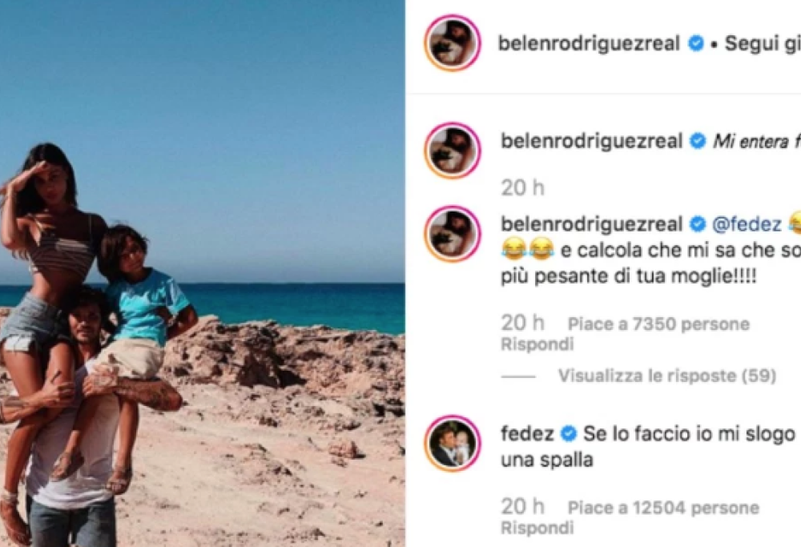The height and width of the screenshot is (547, 801).
Task: Click verified badge beside header username
Action: pyautogui.click(x=696, y=43)
